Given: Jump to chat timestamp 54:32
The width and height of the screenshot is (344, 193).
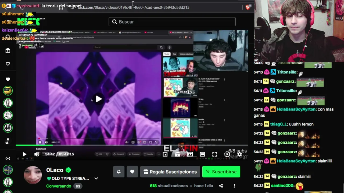Looking at the screenshot, I should pyautogui.click(x=258, y=177).
